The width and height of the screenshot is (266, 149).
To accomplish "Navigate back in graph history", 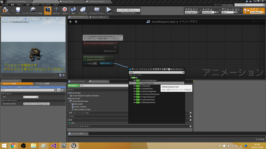I will tap(70, 22).
